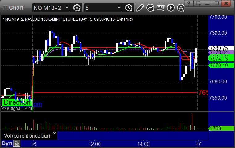235x148 pixels.
Task: Click the help question mark button
Action: [189, 3]
